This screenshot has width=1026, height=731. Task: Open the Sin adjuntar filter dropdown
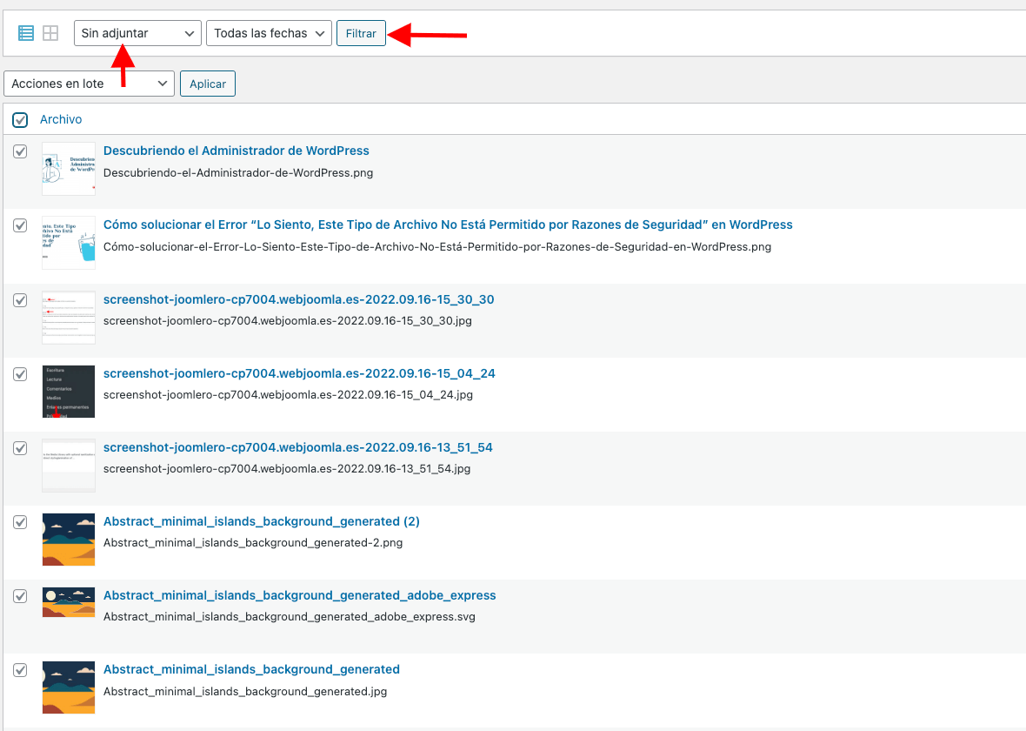[137, 33]
